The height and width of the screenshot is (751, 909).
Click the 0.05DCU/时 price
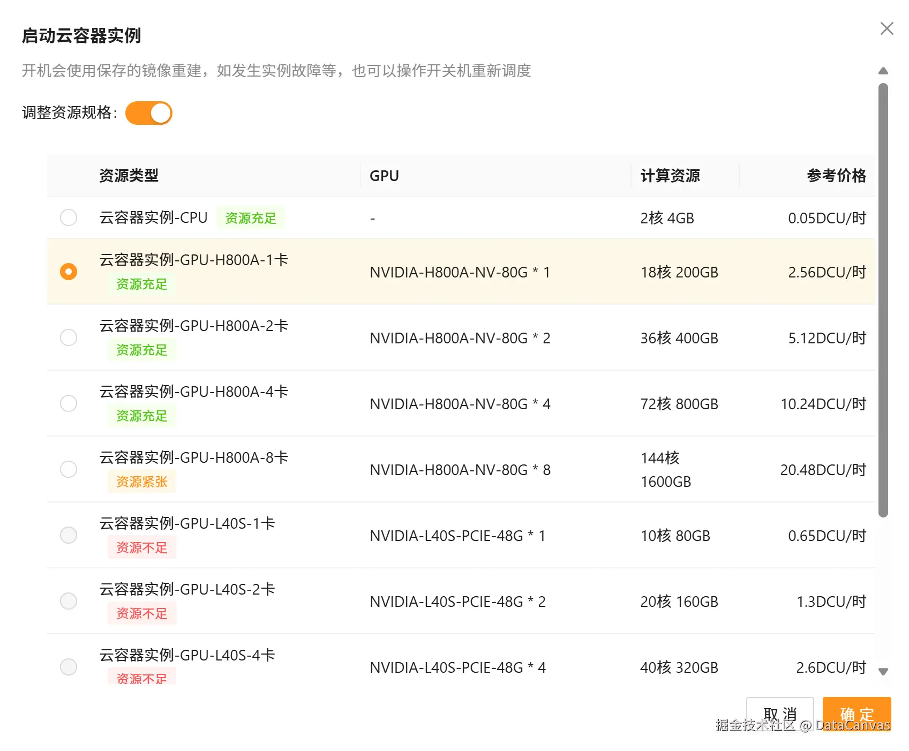pos(827,218)
